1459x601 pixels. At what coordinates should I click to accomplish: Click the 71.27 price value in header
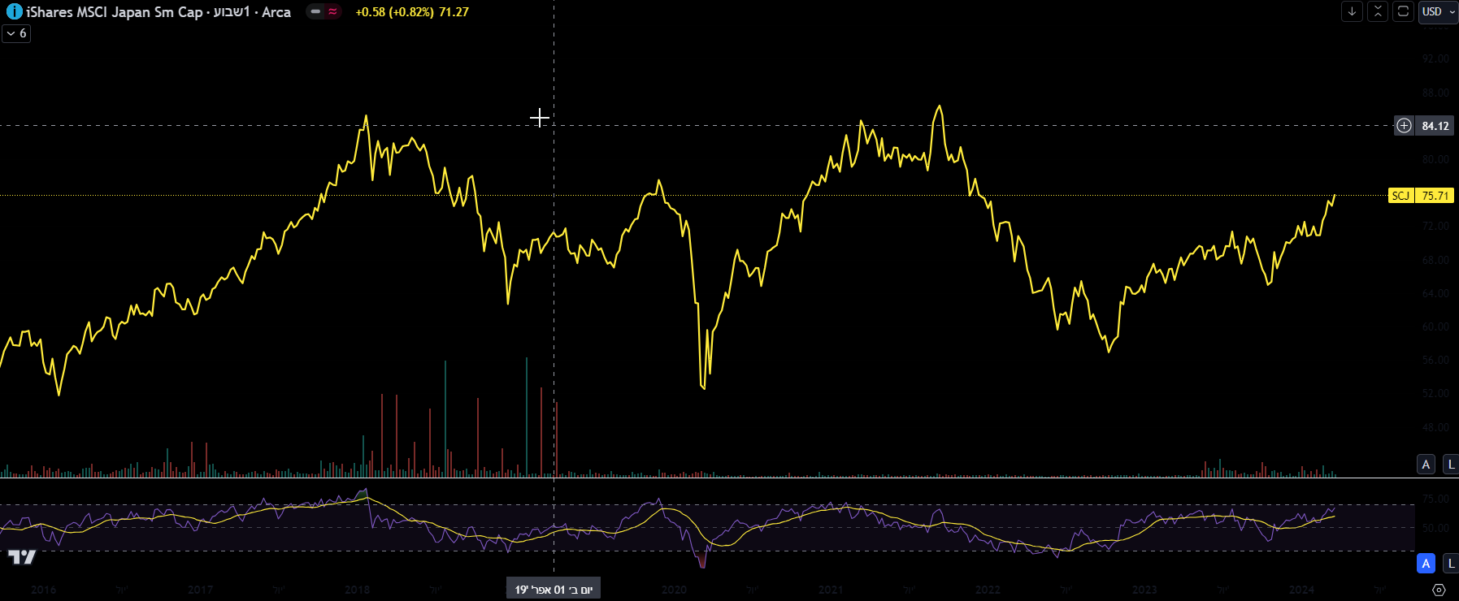click(x=454, y=12)
